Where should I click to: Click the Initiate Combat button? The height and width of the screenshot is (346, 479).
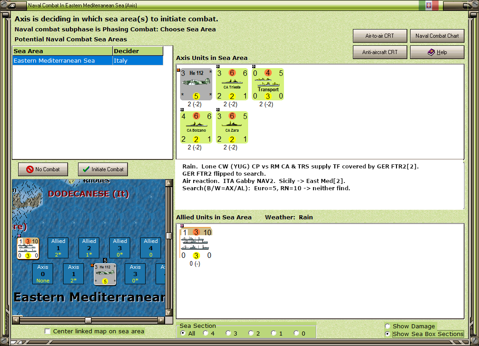click(103, 169)
